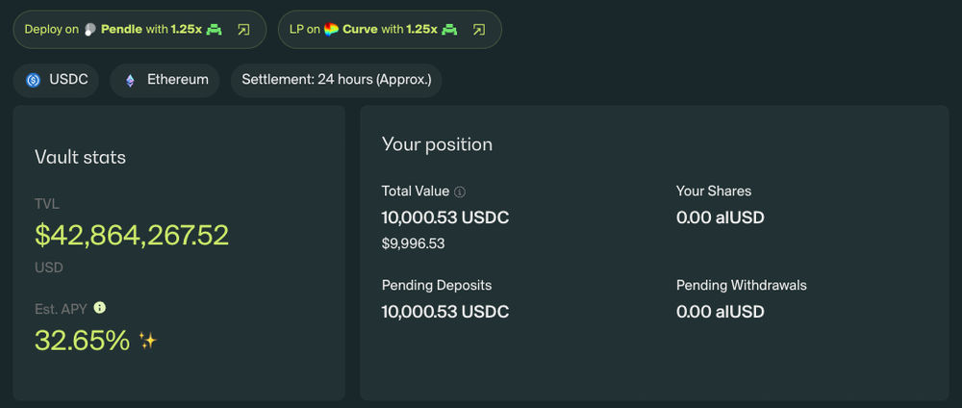
Task: Open external link arrow for Curve
Action: (x=479, y=30)
